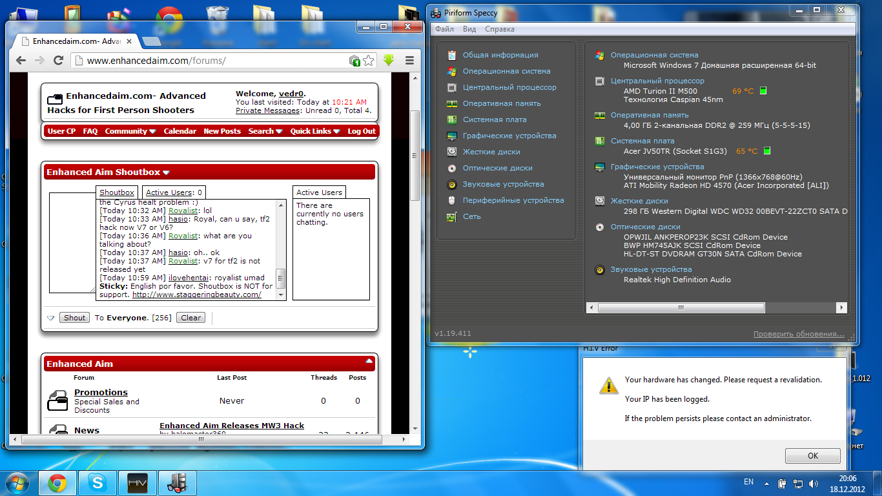Image resolution: width=882 pixels, height=496 pixels.
Task: Select the Графические устройства sidebar icon
Action: [452, 136]
